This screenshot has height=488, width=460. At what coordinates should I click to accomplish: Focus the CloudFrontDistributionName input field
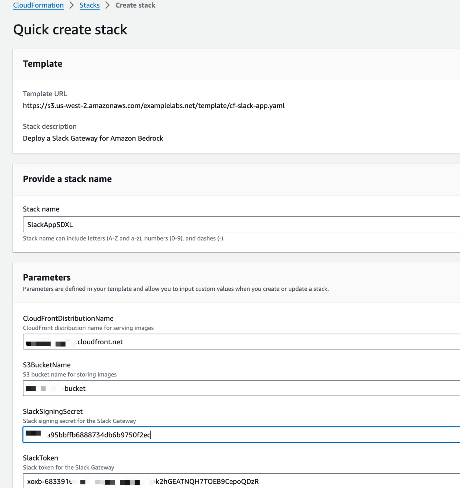click(241, 342)
